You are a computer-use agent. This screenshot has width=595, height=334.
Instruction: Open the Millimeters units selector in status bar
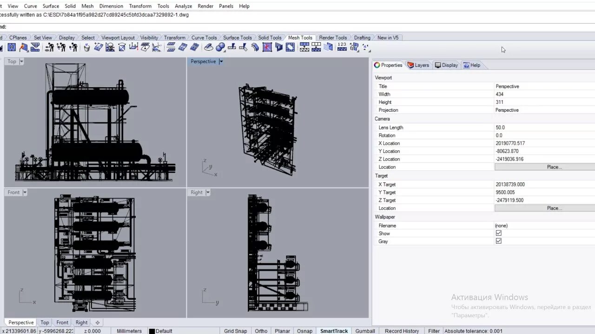[129, 331]
